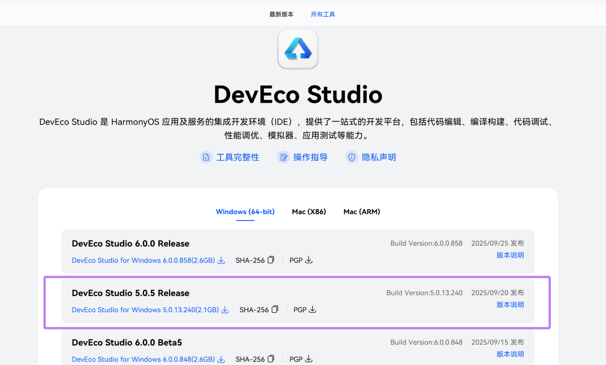The width and height of the screenshot is (606, 365).
Task: Click the 2025/09/20 发布 date
Action: tap(498, 293)
